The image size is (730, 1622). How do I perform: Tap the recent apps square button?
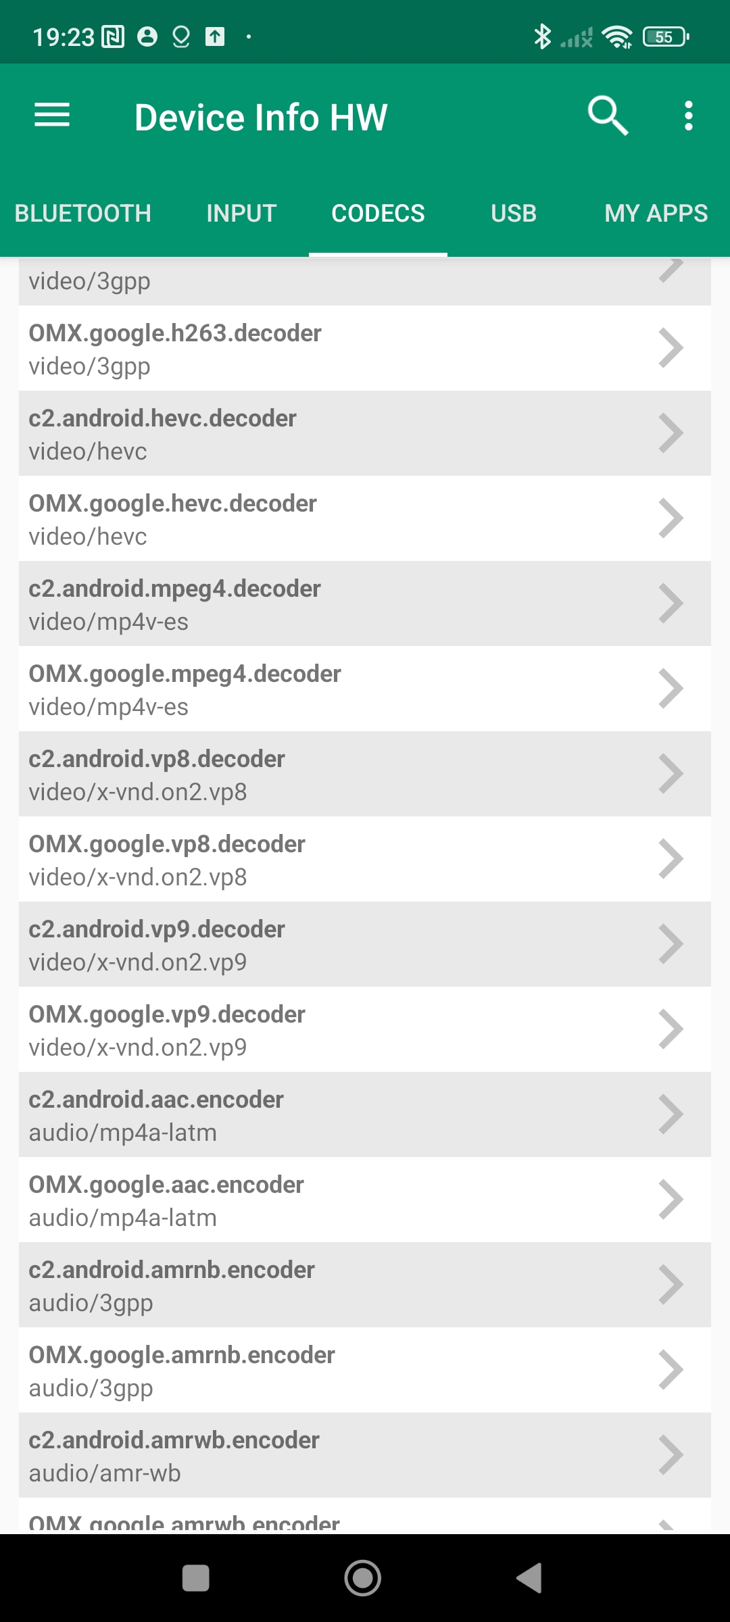(x=195, y=1579)
